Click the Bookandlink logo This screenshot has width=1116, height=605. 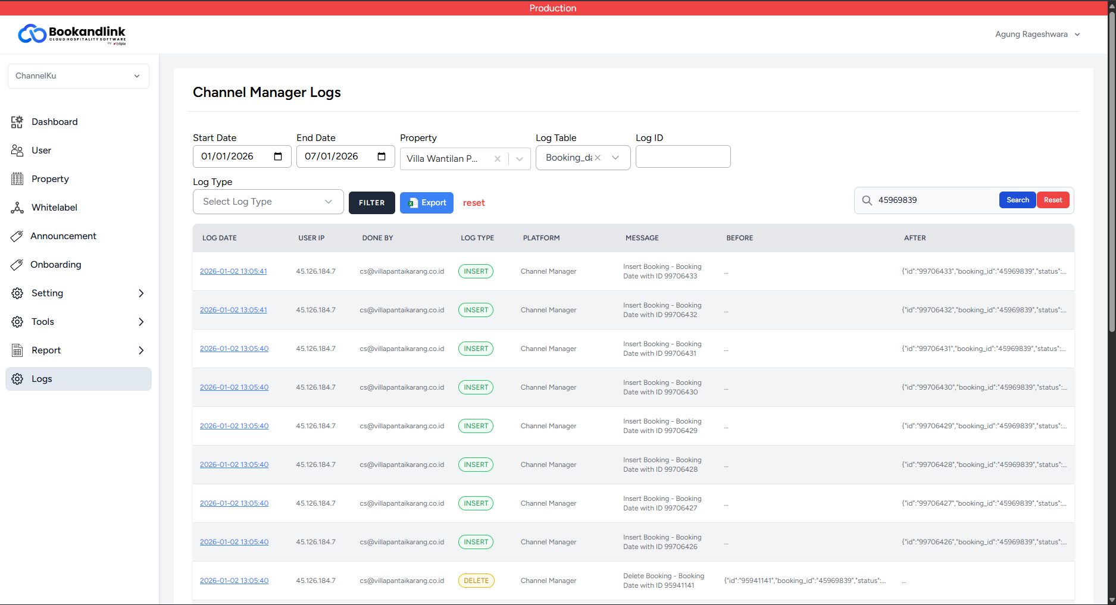click(72, 35)
